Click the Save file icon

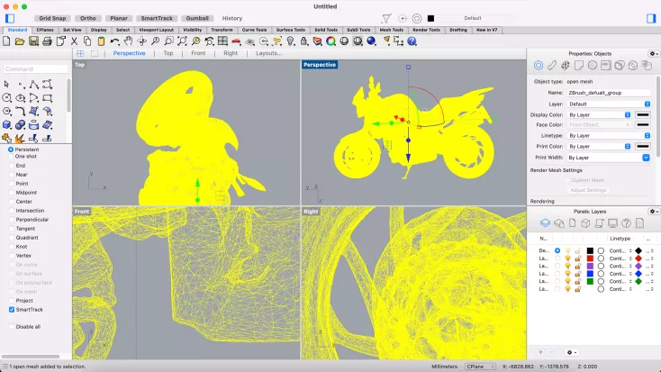[x=33, y=40]
